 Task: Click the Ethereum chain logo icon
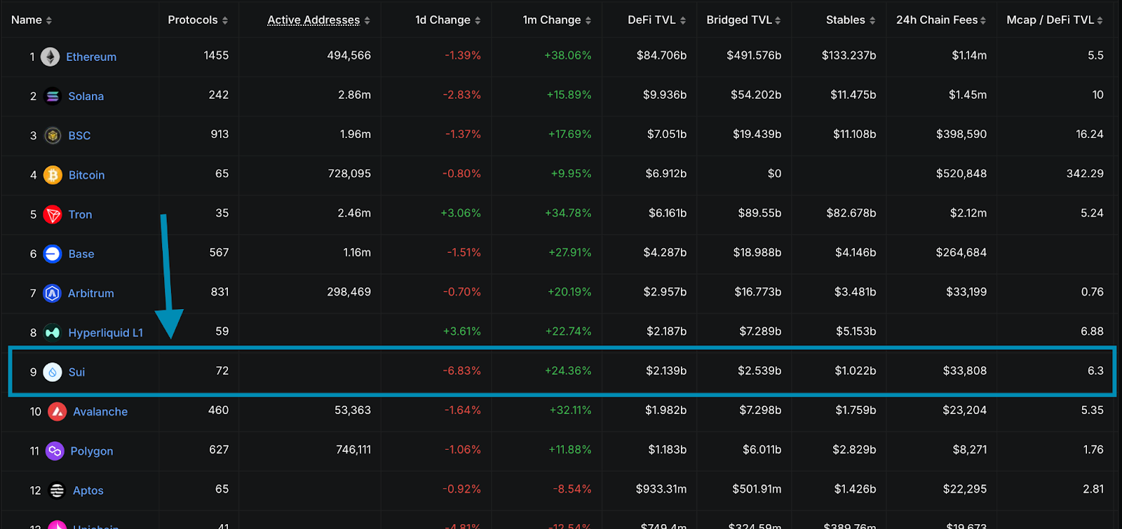(x=50, y=57)
